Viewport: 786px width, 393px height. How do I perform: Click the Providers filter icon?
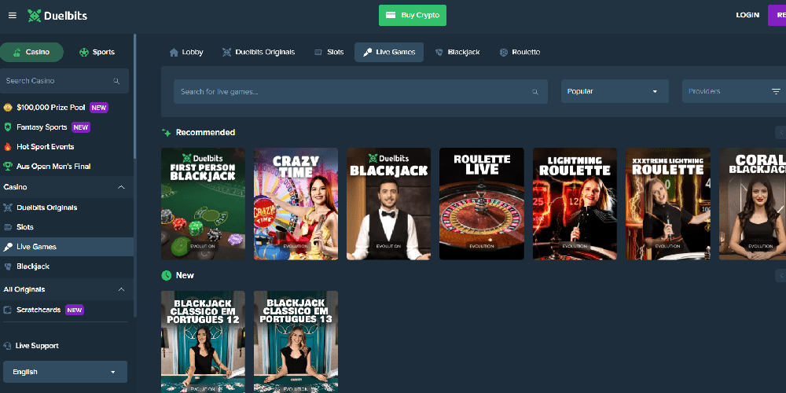pyautogui.click(x=776, y=92)
